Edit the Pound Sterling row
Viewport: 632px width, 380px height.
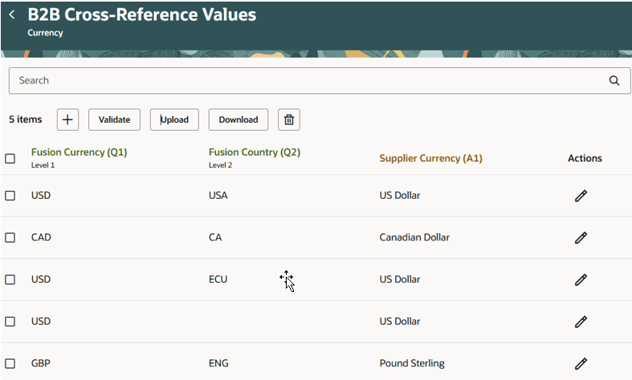(581, 363)
